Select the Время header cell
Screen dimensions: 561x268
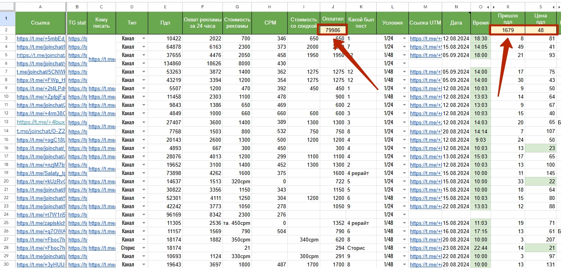pyautogui.click(x=481, y=23)
